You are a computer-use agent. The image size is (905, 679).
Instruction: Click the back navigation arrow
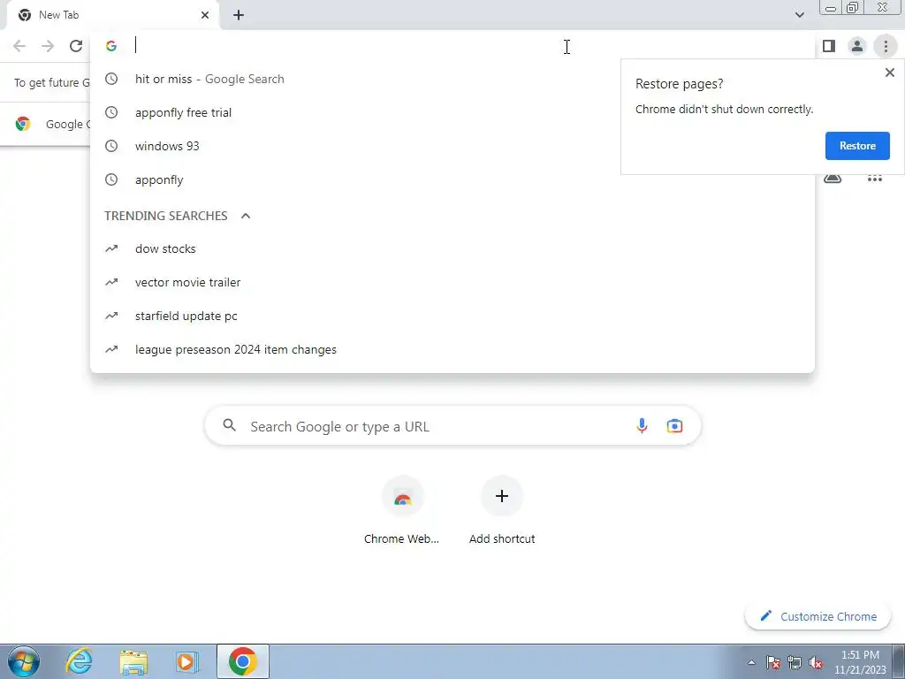19,46
